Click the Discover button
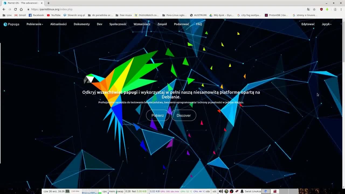The width and height of the screenshot is (345, 194). tap(184, 115)
